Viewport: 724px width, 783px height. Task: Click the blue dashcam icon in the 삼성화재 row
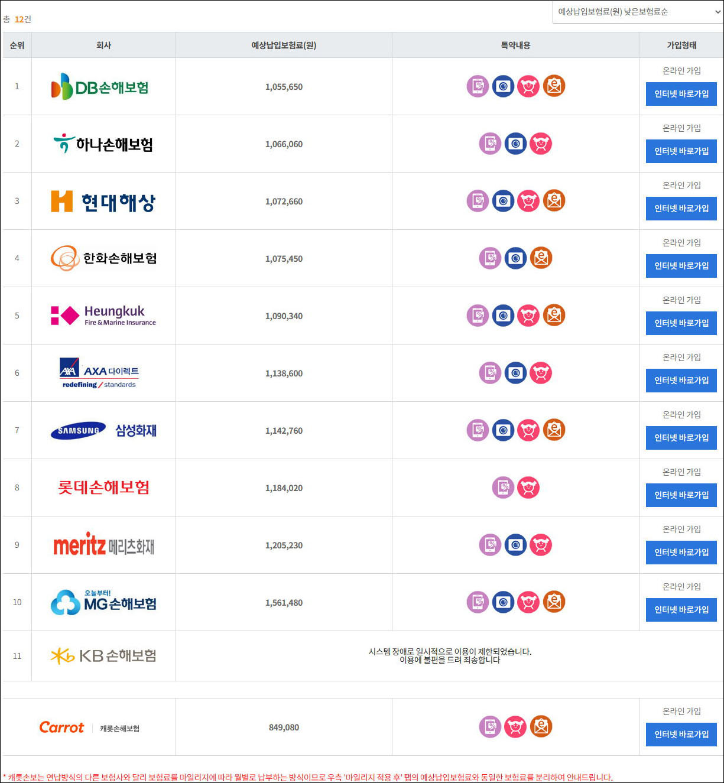tap(504, 430)
